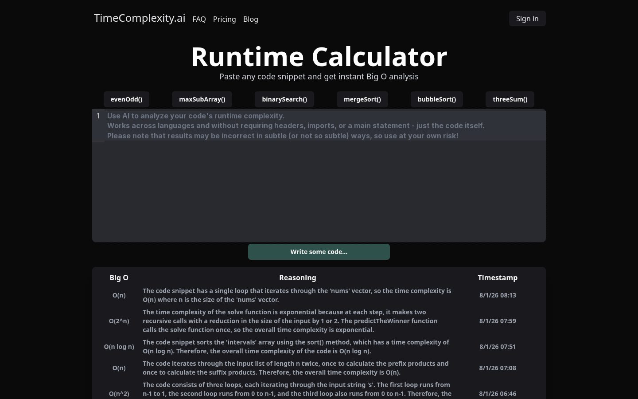Image resolution: width=638 pixels, height=399 pixels.
Task: Load the threeSum() example
Action: coord(510,99)
